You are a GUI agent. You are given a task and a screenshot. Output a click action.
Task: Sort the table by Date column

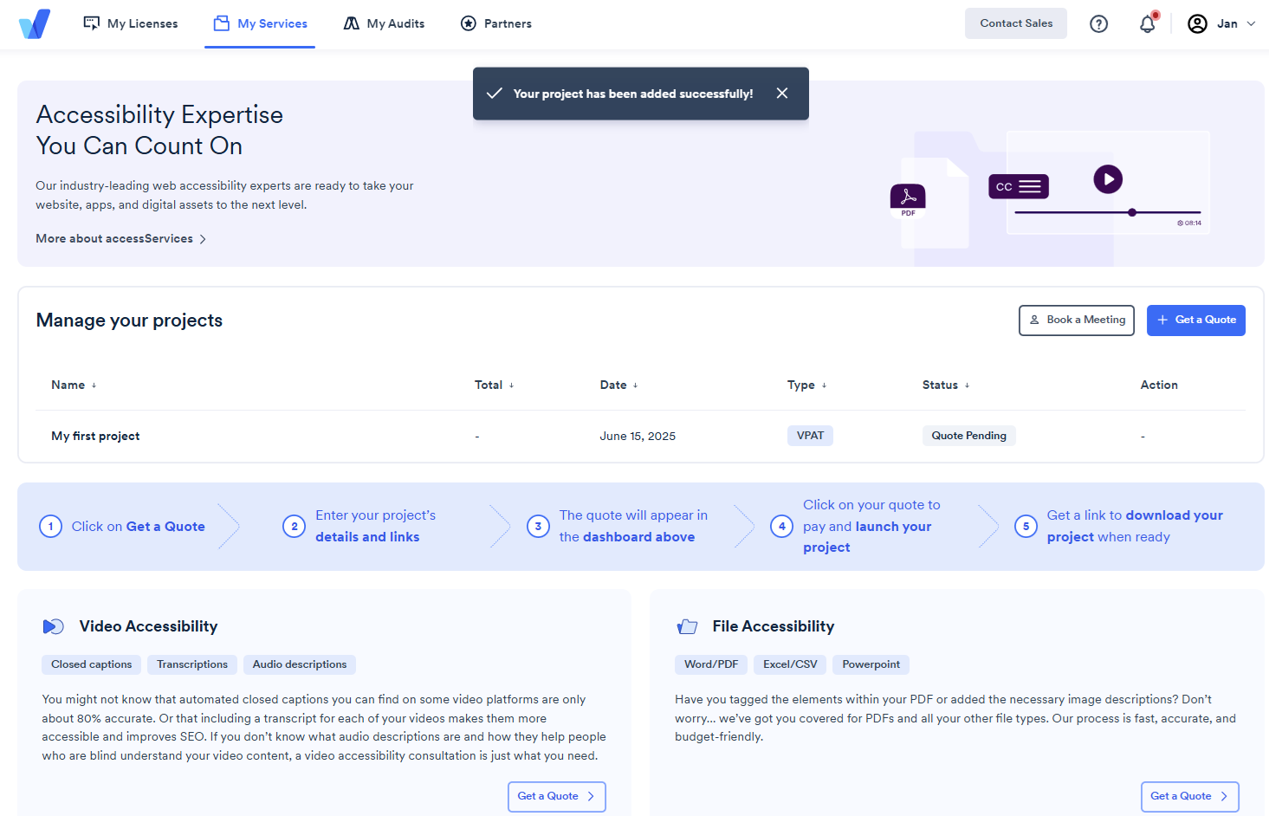(618, 385)
